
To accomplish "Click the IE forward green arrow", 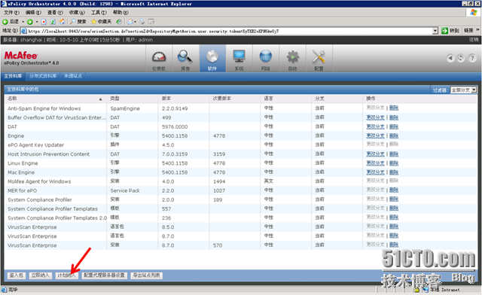I will 30,22.
